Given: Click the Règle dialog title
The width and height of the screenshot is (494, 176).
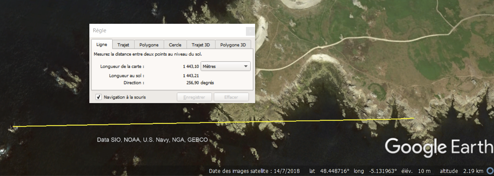Looking at the screenshot, I should 100,31.
